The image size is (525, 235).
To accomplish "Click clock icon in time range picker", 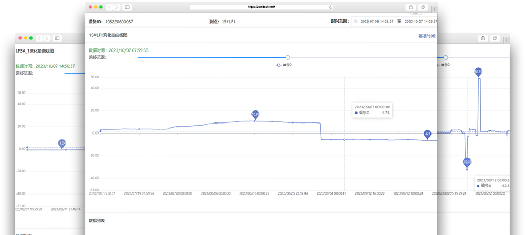I will [355, 21].
